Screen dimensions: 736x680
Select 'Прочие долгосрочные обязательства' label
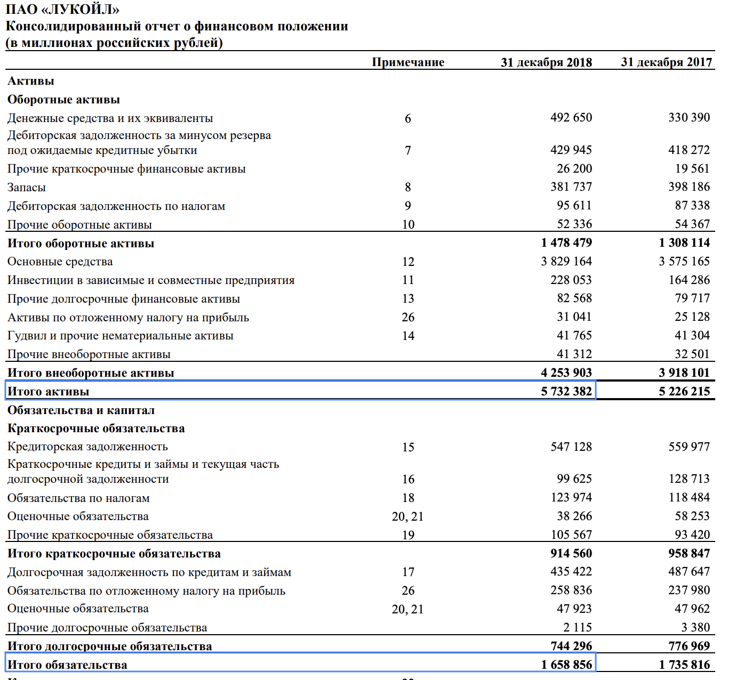point(107,628)
